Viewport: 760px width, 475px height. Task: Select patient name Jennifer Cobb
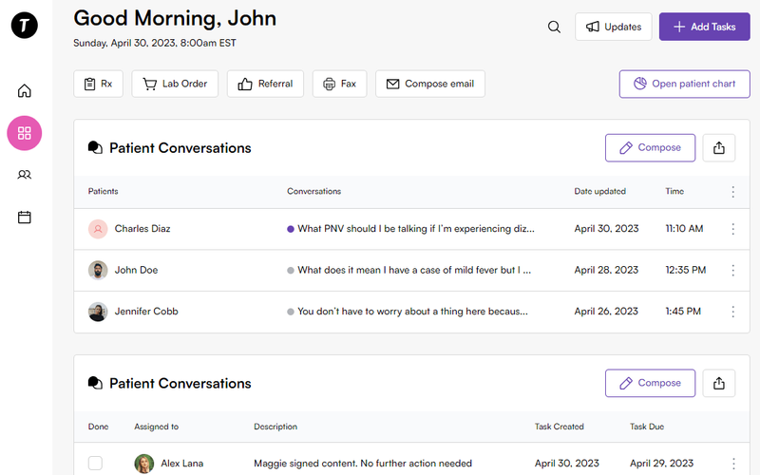[146, 312]
